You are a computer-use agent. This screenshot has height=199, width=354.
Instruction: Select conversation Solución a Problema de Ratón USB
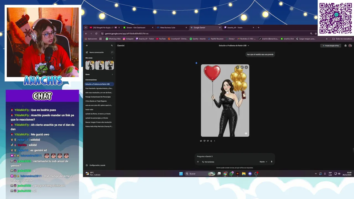tap(99, 84)
